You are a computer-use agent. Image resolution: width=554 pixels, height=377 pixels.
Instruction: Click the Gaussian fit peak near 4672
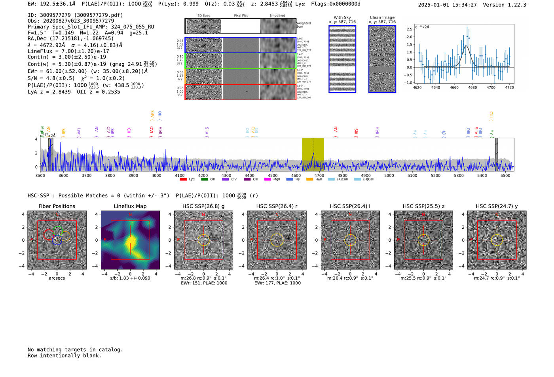pos(466,46)
